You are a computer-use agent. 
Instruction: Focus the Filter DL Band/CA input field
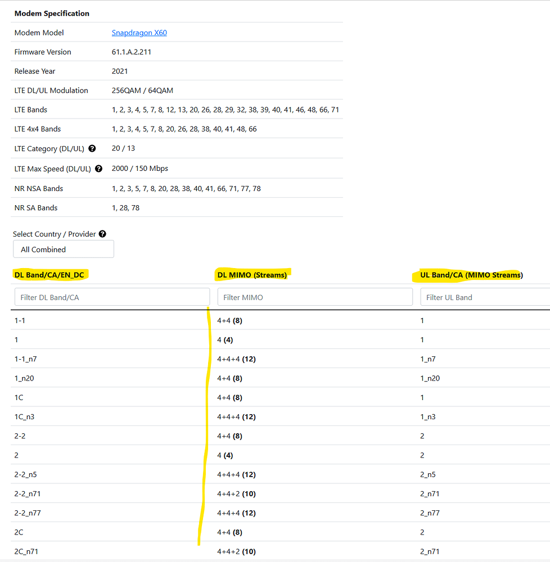tap(112, 297)
